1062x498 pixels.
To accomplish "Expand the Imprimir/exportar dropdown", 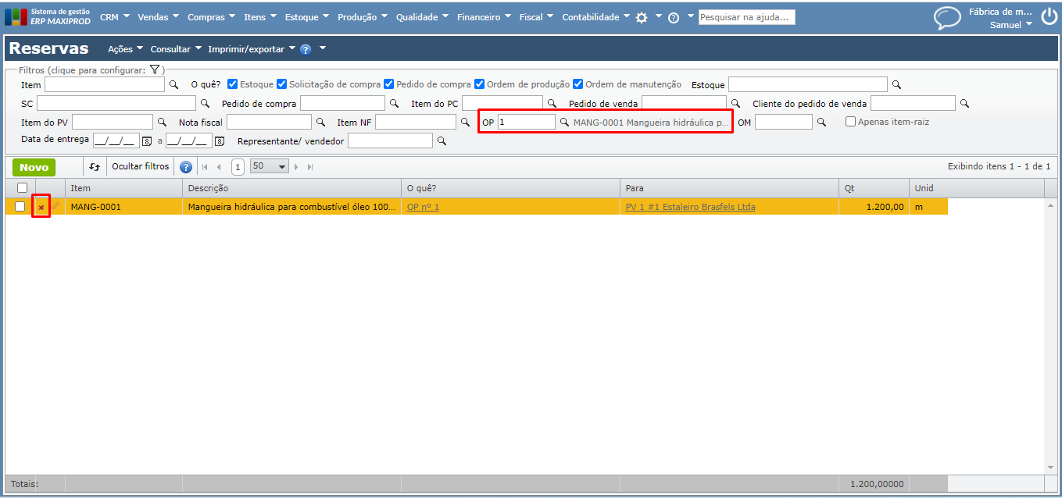I will tap(252, 49).
